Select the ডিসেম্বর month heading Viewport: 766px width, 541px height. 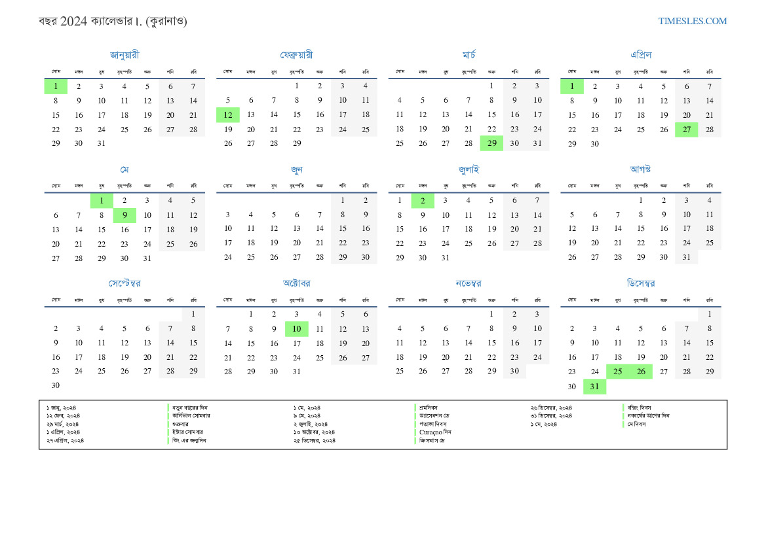[640, 283]
